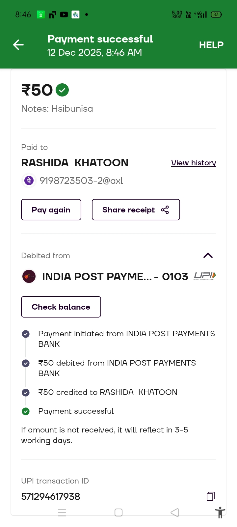Viewport: 237px width, 527px height.
Task: Open the HELP option
Action: point(211,45)
